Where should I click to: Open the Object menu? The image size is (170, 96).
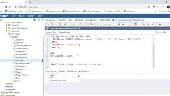(x=22, y=16)
